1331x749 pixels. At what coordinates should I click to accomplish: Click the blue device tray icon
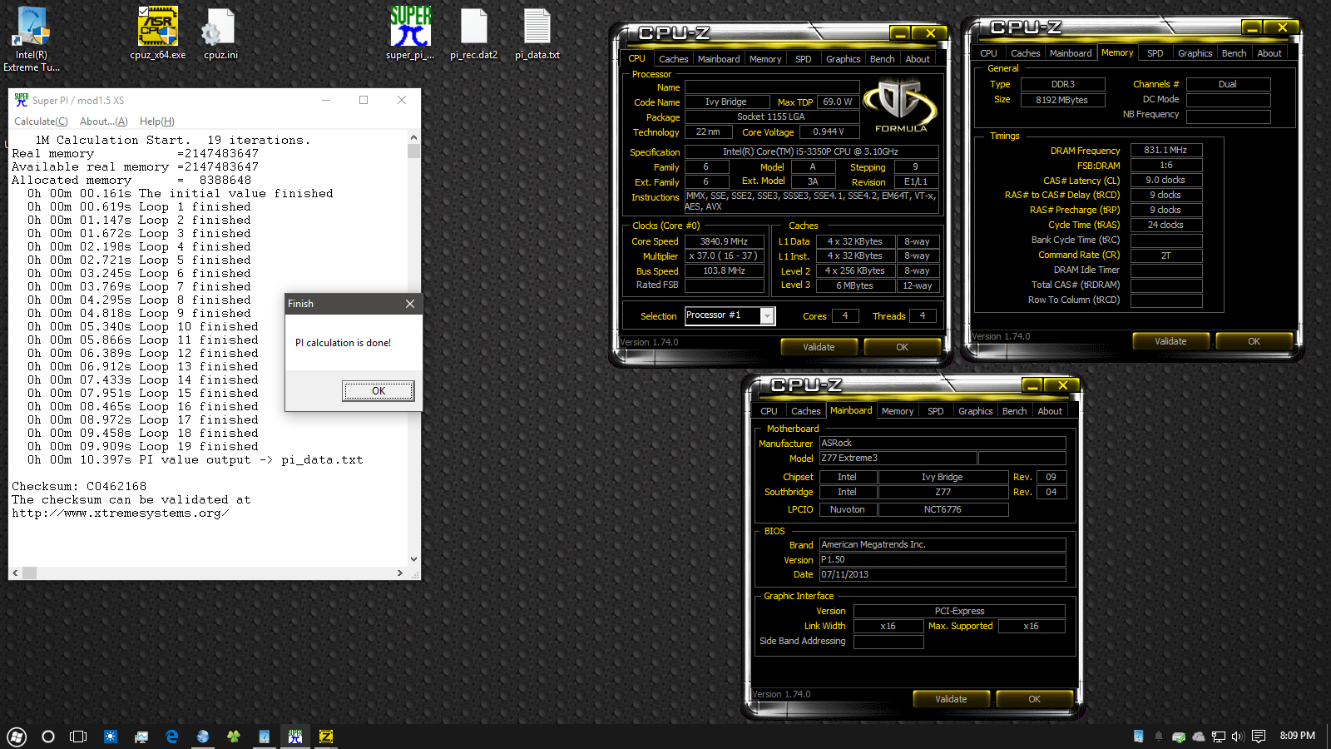tap(1139, 737)
